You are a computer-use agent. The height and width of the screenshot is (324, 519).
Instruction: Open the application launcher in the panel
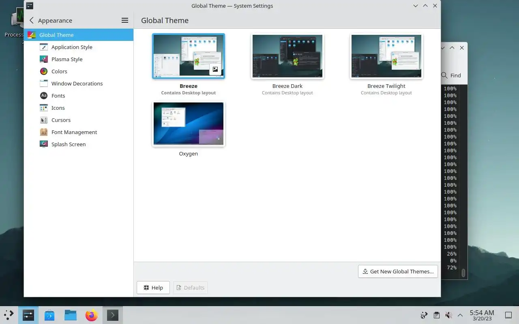pos(9,315)
